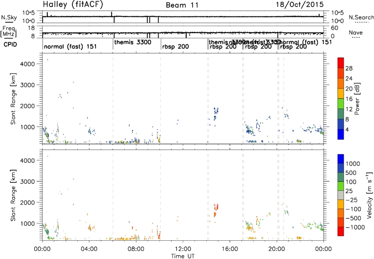This screenshot has height=259, width=374.
Task: Click the 'N.Search' legend label
Action: [361, 17]
